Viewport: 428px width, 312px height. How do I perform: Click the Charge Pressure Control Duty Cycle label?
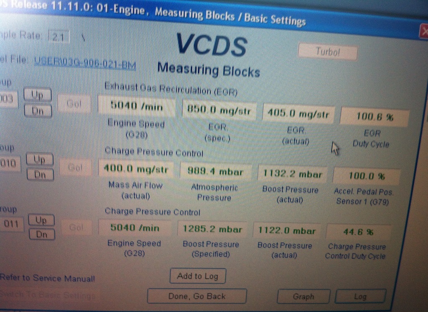pos(356,251)
